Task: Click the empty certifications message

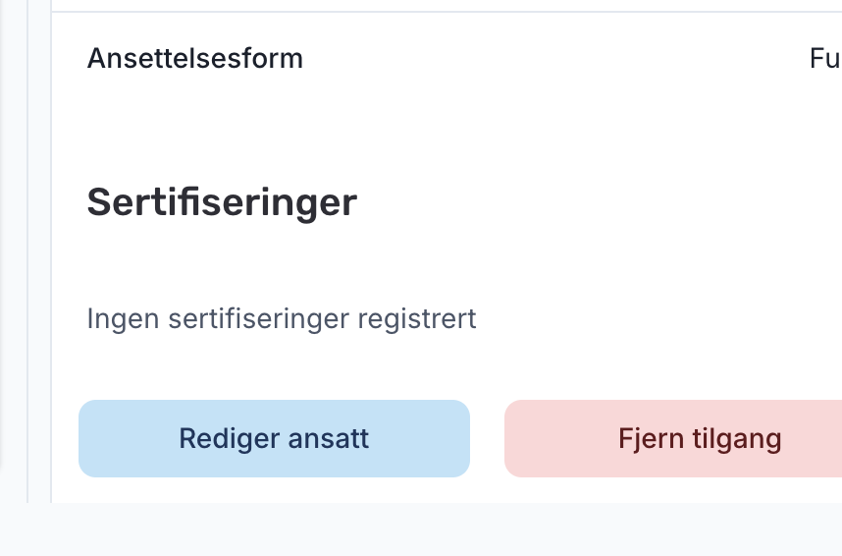Action: (282, 319)
